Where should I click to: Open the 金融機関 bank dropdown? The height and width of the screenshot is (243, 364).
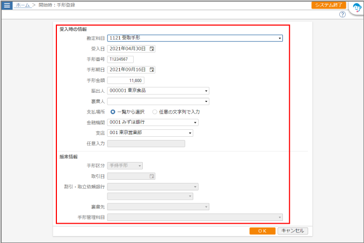tap(195, 122)
